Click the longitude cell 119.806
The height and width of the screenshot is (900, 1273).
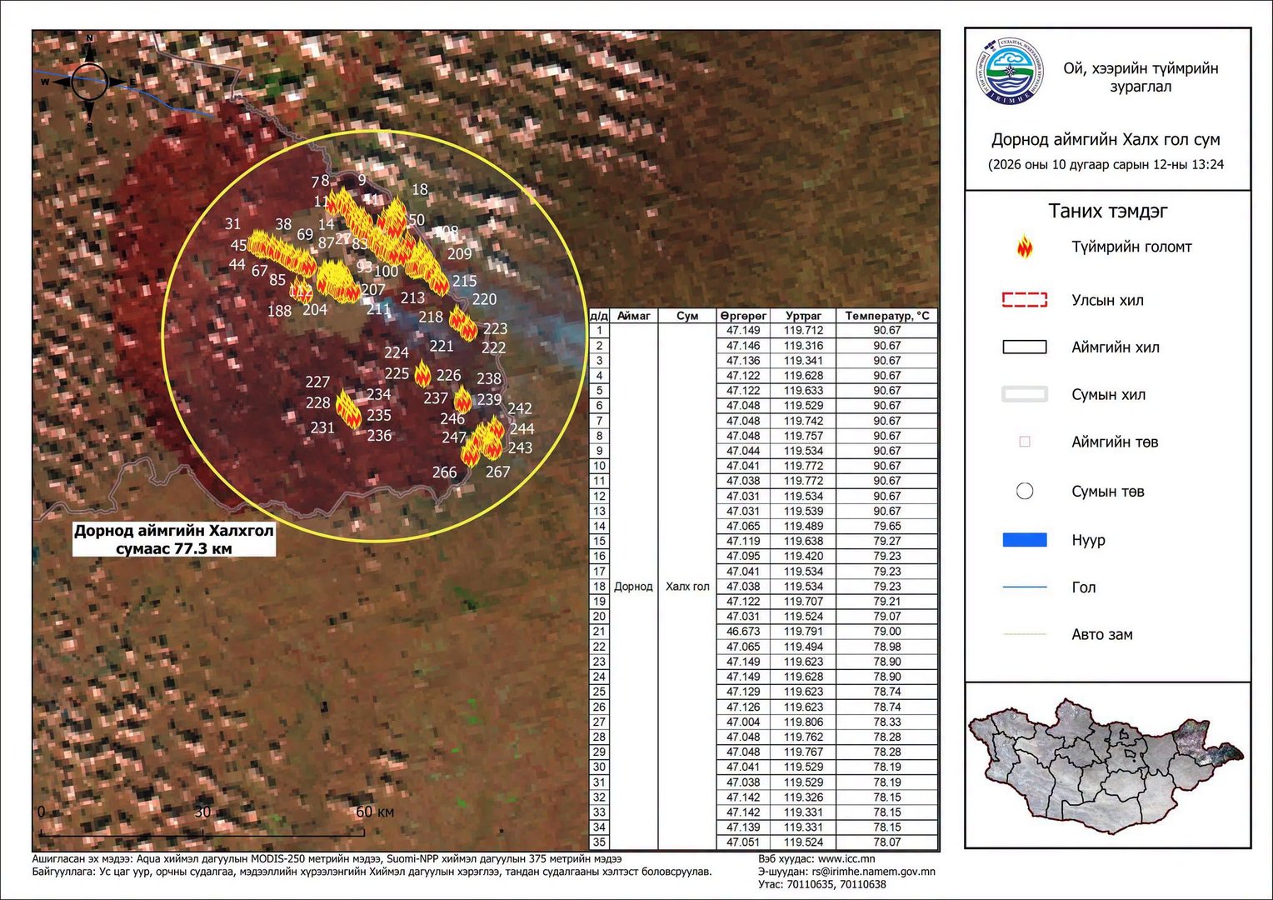click(803, 722)
